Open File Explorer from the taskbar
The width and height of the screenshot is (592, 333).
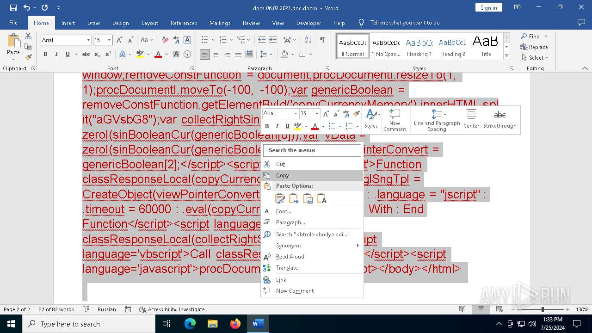(x=212, y=324)
